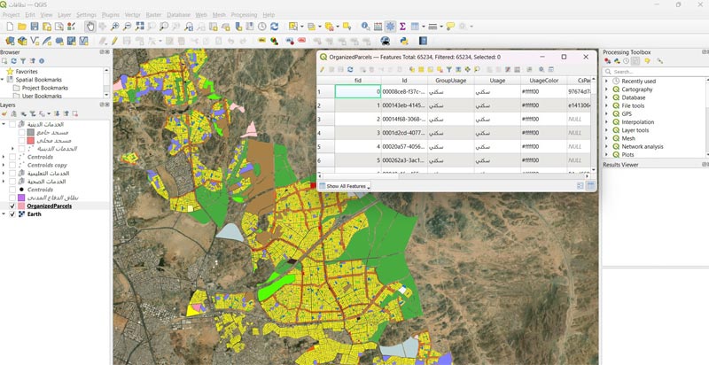
Task: Refresh the Browser panel
Action: pyautogui.click(x=13, y=61)
